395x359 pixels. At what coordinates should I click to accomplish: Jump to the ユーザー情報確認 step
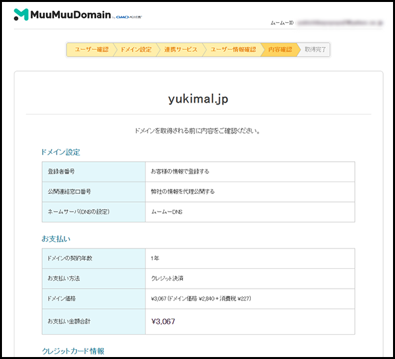pyautogui.click(x=232, y=50)
